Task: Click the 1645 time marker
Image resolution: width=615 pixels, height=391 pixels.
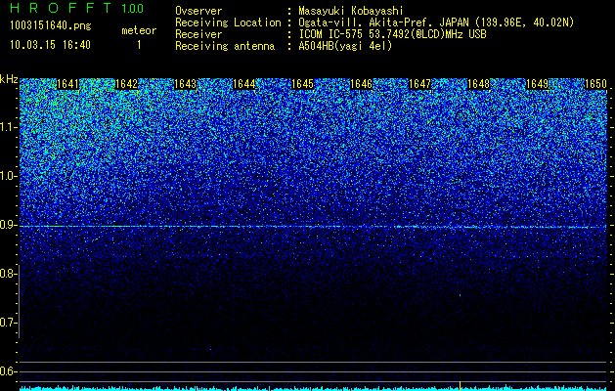Action: coord(303,84)
